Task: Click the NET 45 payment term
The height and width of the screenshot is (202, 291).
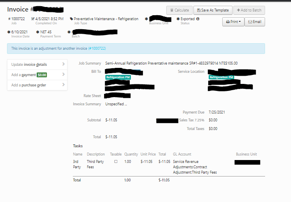Action: click(46, 32)
